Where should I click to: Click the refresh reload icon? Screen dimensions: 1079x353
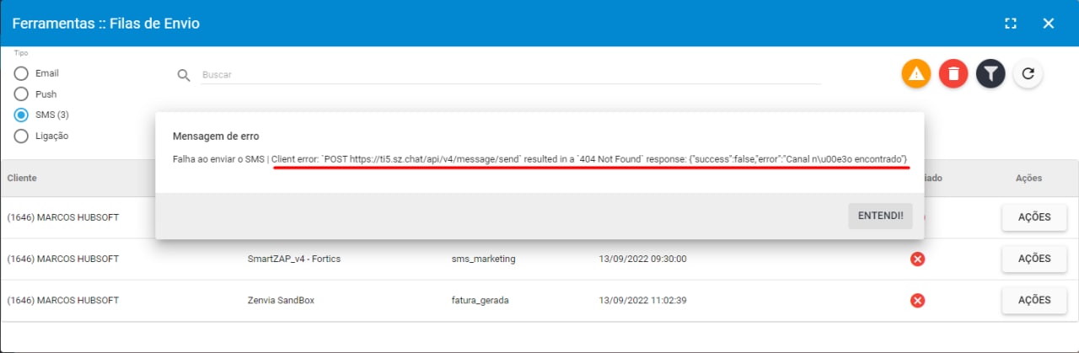click(1028, 74)
